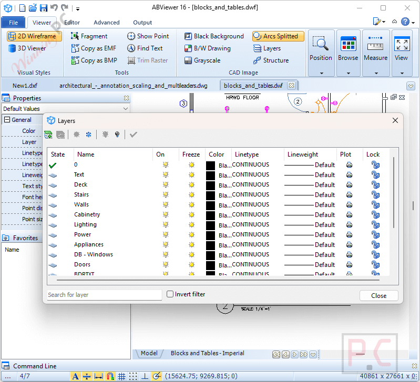Image resolution: width=420 pixels, height=382 pixels.
Task: Select the Appliances layer row
Action: 218,245
